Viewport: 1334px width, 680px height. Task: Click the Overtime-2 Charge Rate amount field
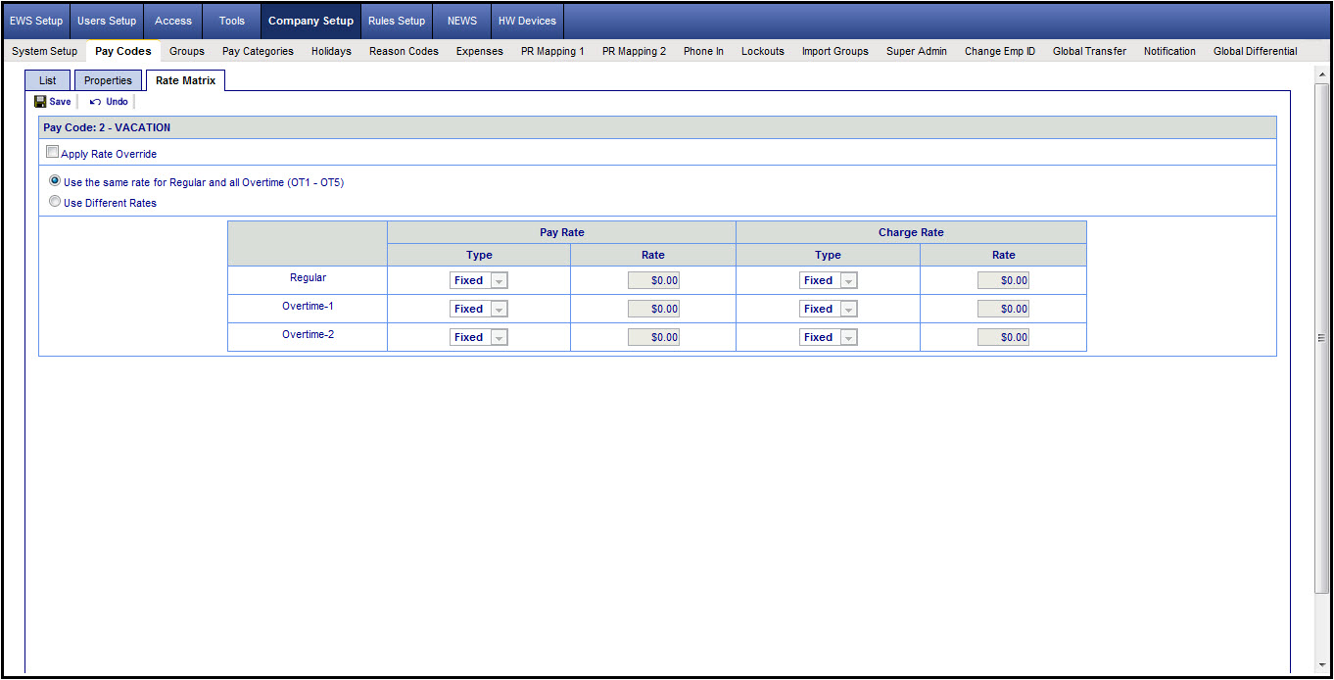click(1003, 337)
